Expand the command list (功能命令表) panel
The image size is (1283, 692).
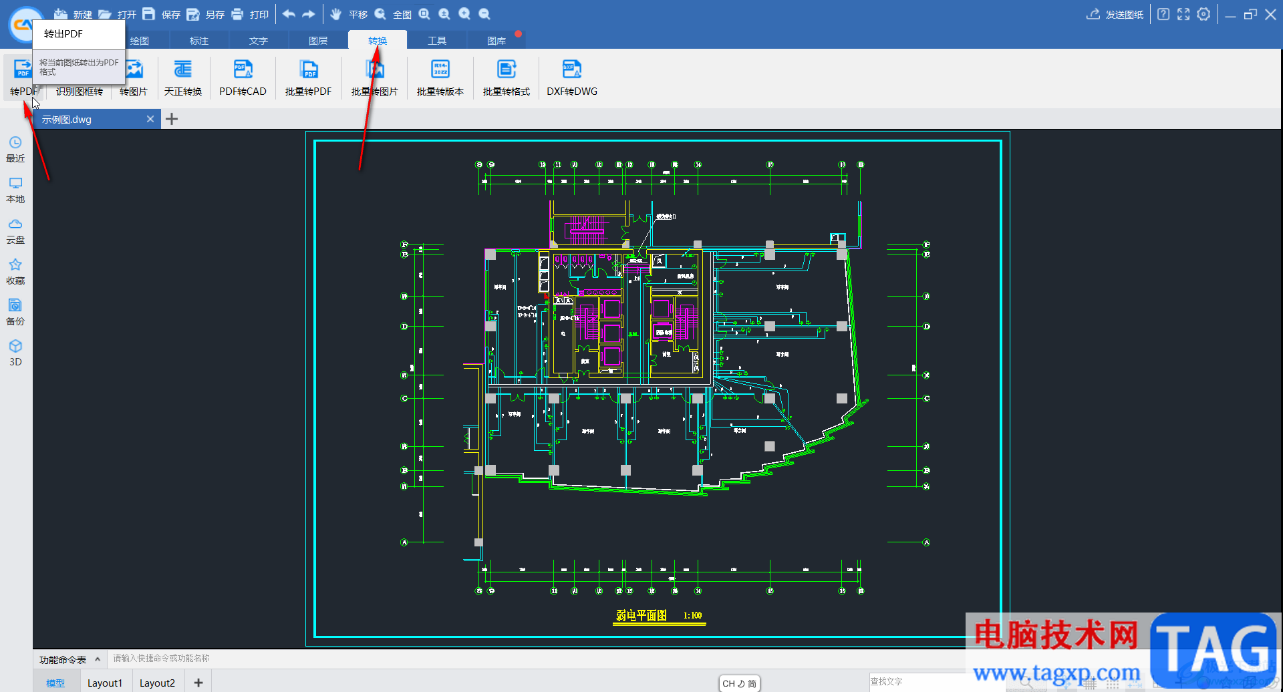pyautogui.click(x=98, y=659)
